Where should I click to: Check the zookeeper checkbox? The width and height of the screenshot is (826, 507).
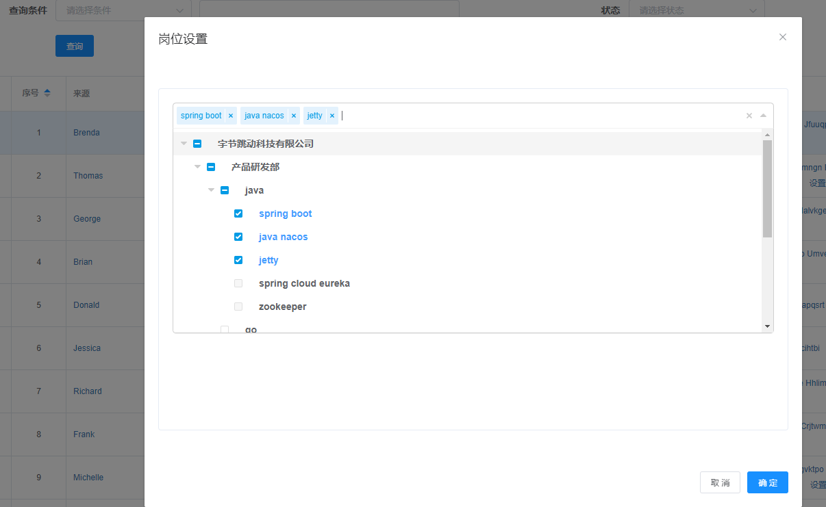(x=238, y=306)
